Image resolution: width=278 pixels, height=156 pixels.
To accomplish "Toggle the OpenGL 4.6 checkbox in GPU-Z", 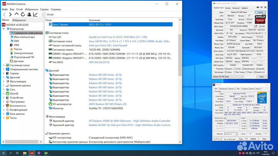I will pyautogui.click(x=255, y=72).
